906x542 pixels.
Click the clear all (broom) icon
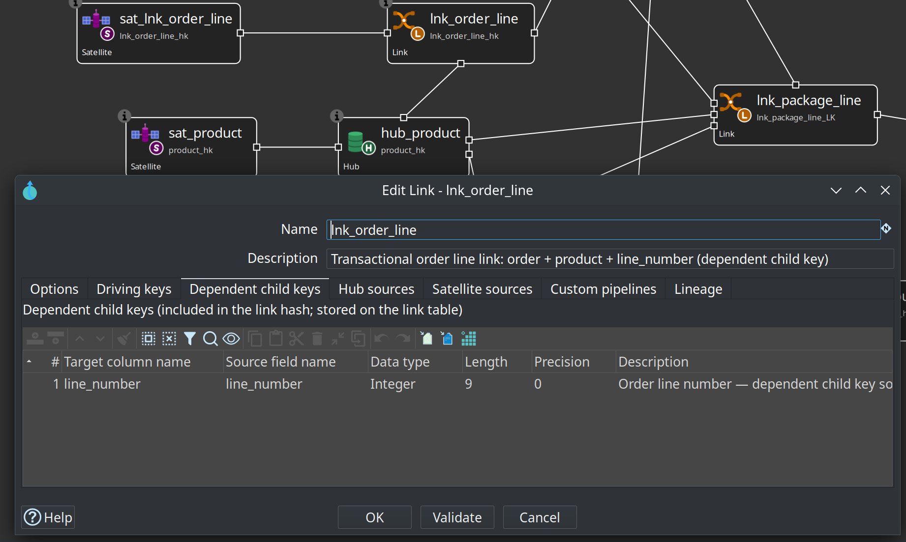click(124, 339)
